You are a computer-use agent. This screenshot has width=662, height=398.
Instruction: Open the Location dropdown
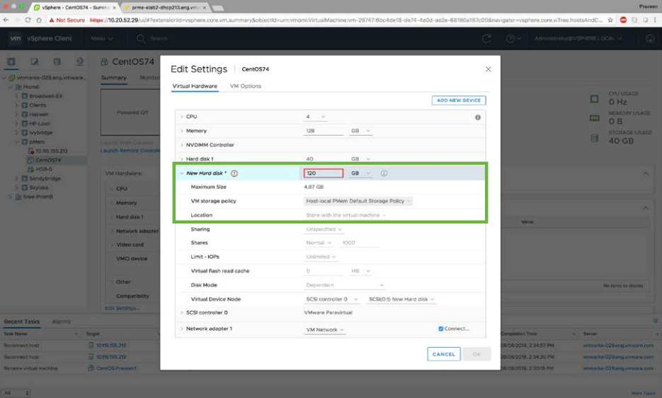(346, 216)
